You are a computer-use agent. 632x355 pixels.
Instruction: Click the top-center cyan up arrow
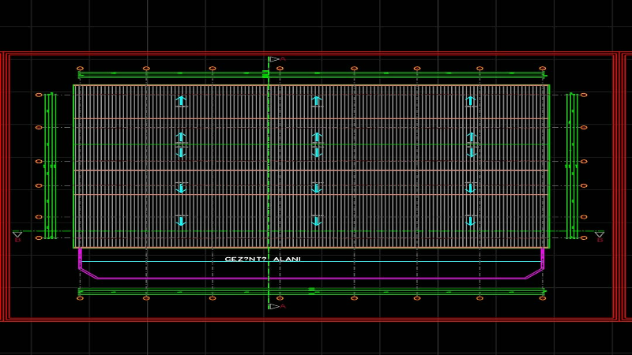(x=317, y=101)
